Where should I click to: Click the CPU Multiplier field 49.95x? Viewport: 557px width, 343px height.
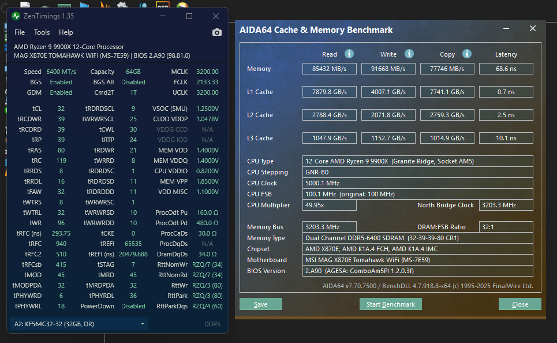pyautogui.click(x=330, y=205)
